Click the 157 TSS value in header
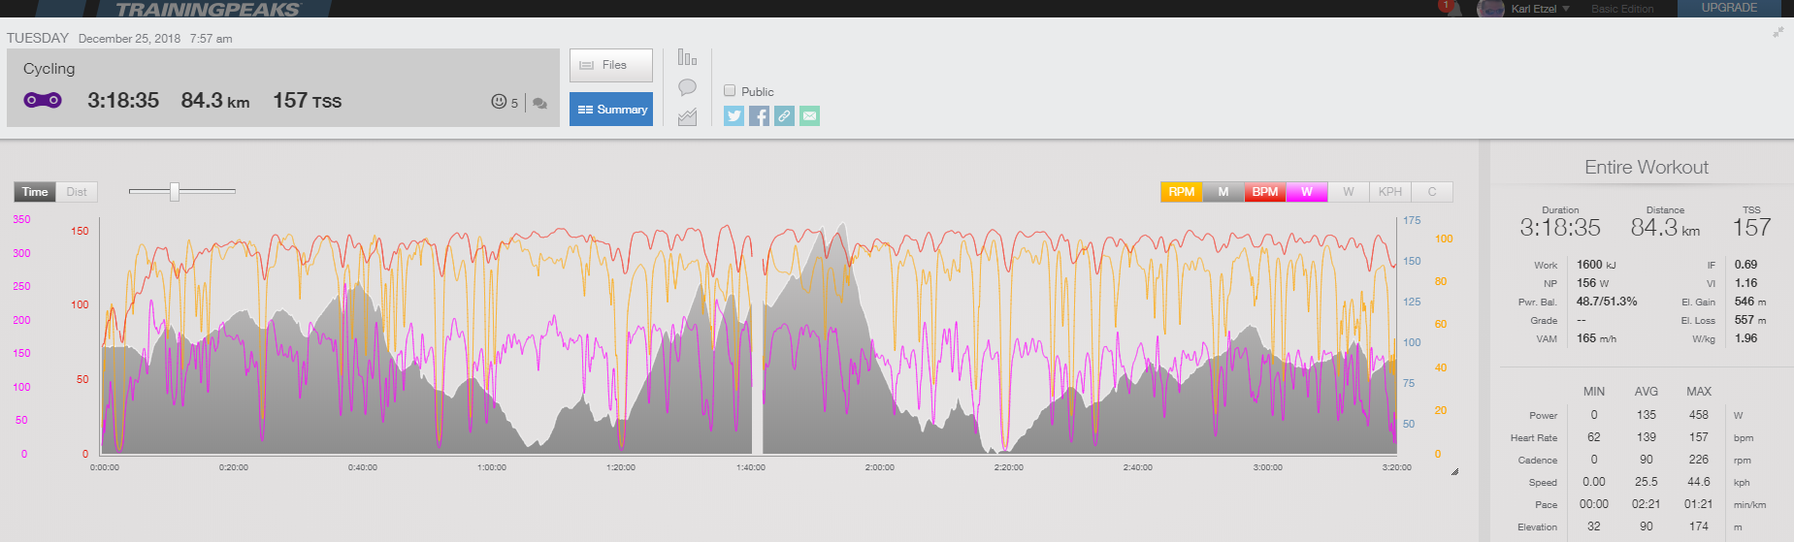This screenshot has height=542, width=1794. (x=307, y=101)
